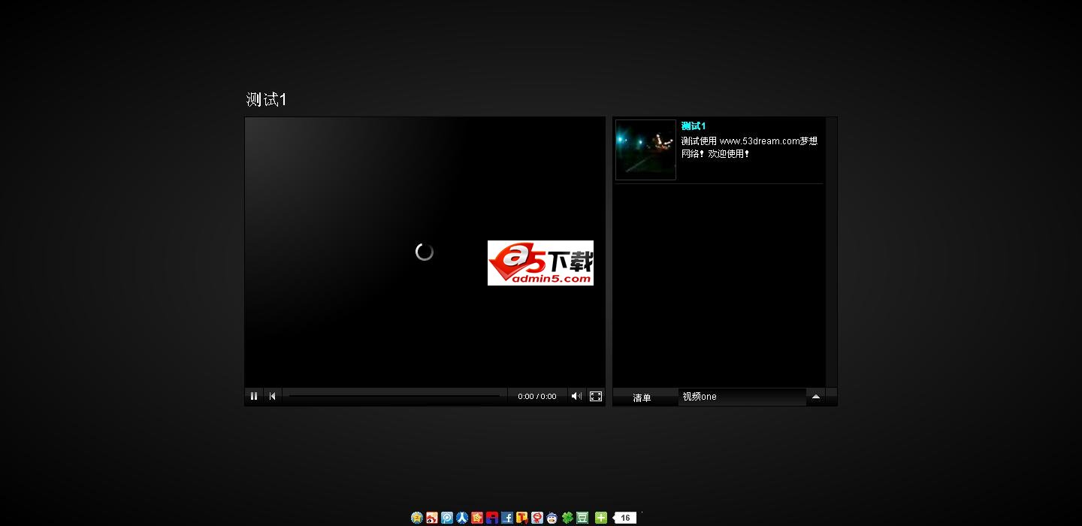Pause the video with the pause button
Screen dimensions: 1082x526
coord(254,396)
